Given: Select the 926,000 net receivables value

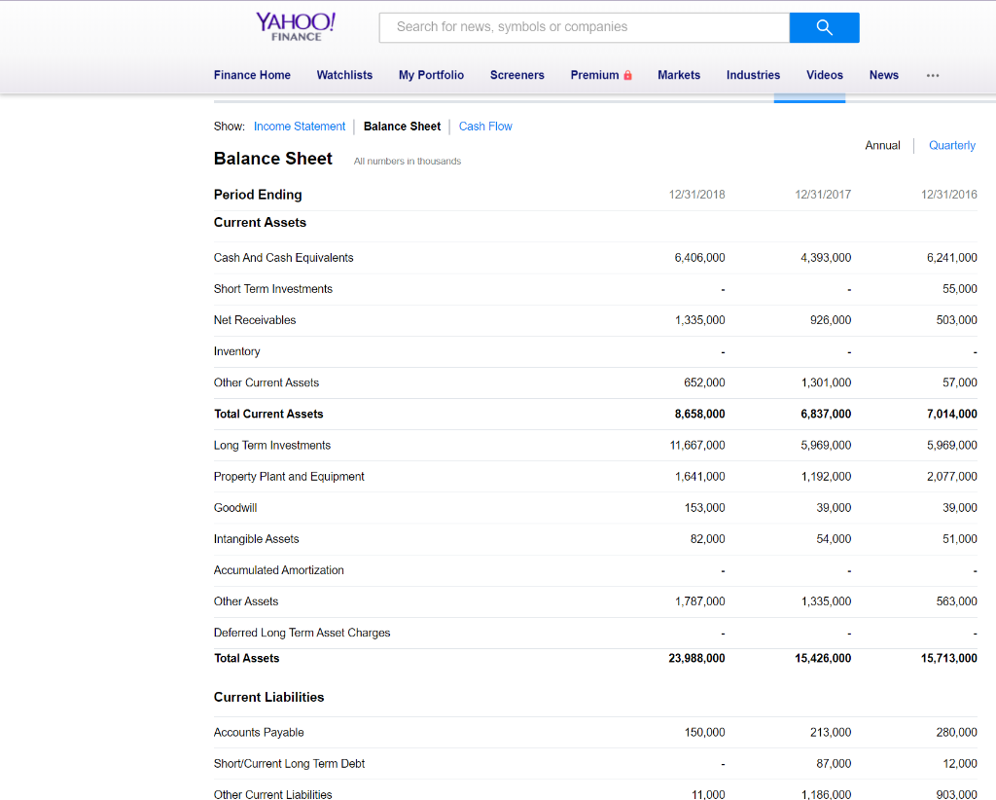Looking at the screenshot, I should tap(831, 319).
